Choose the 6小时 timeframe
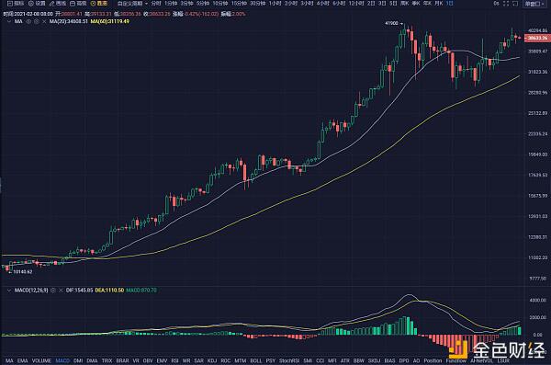The image size is (551, 365). (x=339, y=4)
